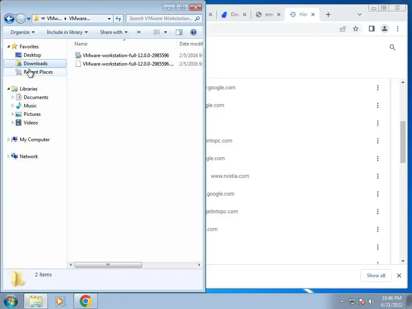The width and height of the screenshot is (412, 309).
Task: Collapse the Libraries group
Action: coord(8,89)
